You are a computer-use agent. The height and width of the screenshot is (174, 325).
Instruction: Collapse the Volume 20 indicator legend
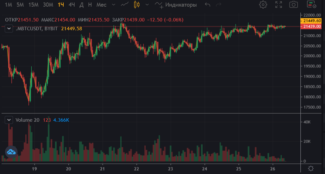click(x=9, y=120)
